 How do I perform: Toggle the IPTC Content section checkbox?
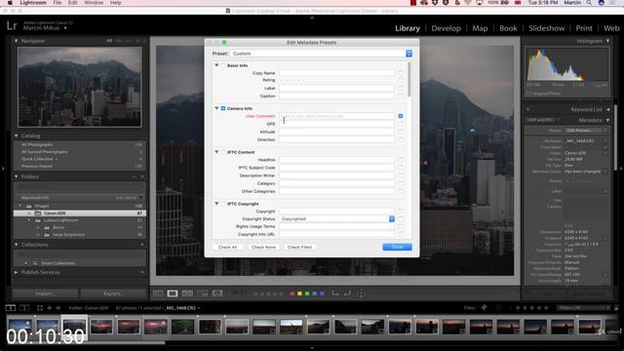223,152
